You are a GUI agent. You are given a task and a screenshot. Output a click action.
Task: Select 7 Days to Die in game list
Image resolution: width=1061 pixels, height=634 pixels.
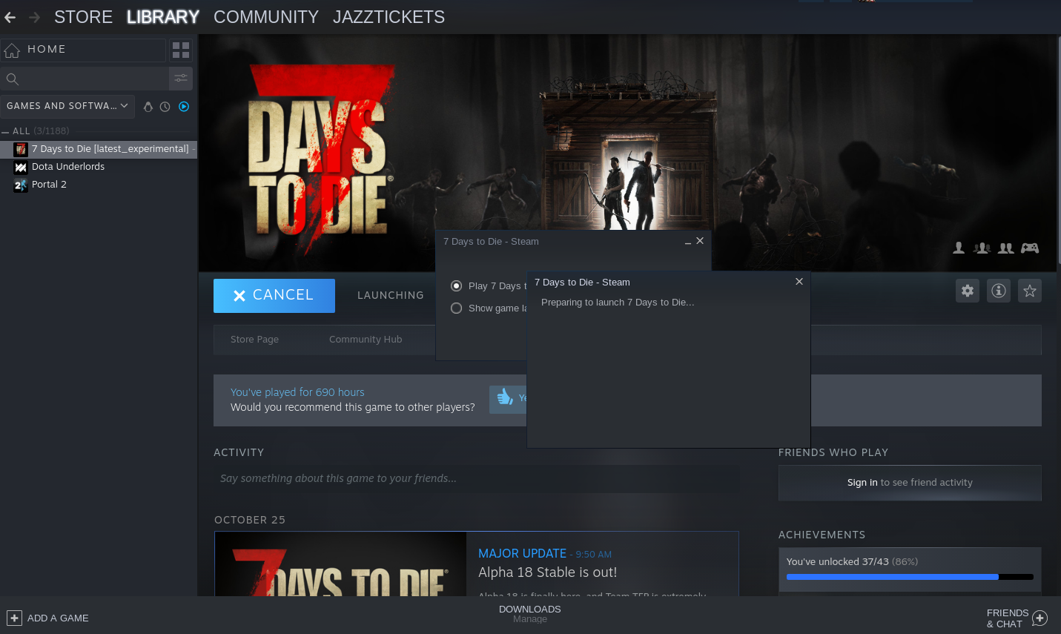coord(99,149)
